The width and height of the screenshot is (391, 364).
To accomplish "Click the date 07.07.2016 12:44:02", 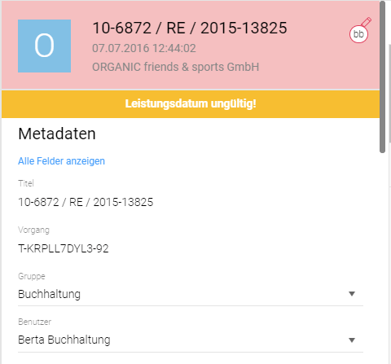I will [144, 48].
